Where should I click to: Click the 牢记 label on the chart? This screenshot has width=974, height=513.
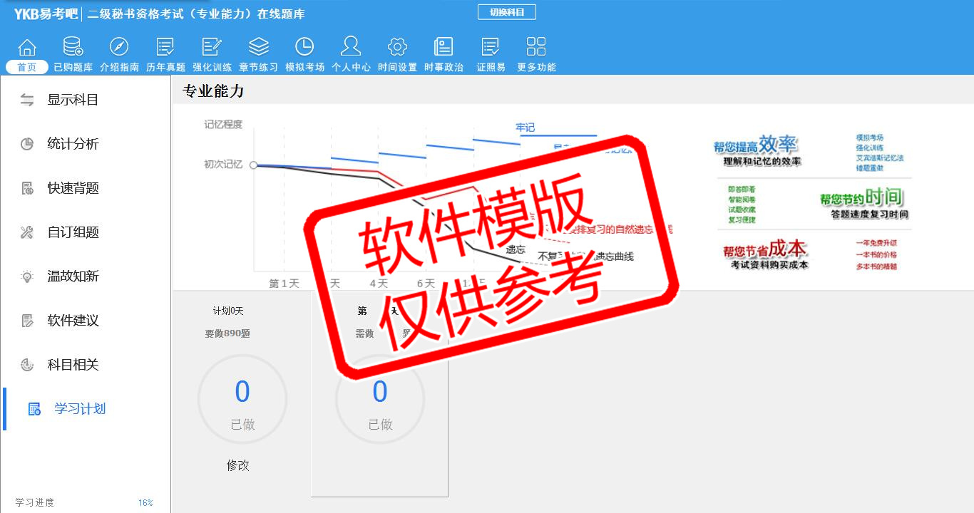pos(526,128)
